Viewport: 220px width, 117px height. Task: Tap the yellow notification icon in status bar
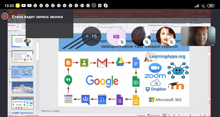18,6
